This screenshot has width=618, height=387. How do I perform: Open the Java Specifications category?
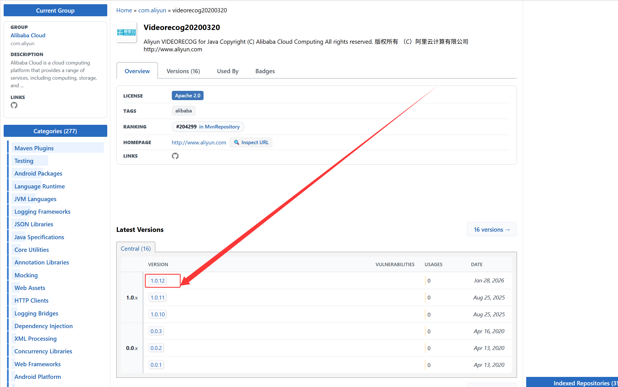coord(39,237)
